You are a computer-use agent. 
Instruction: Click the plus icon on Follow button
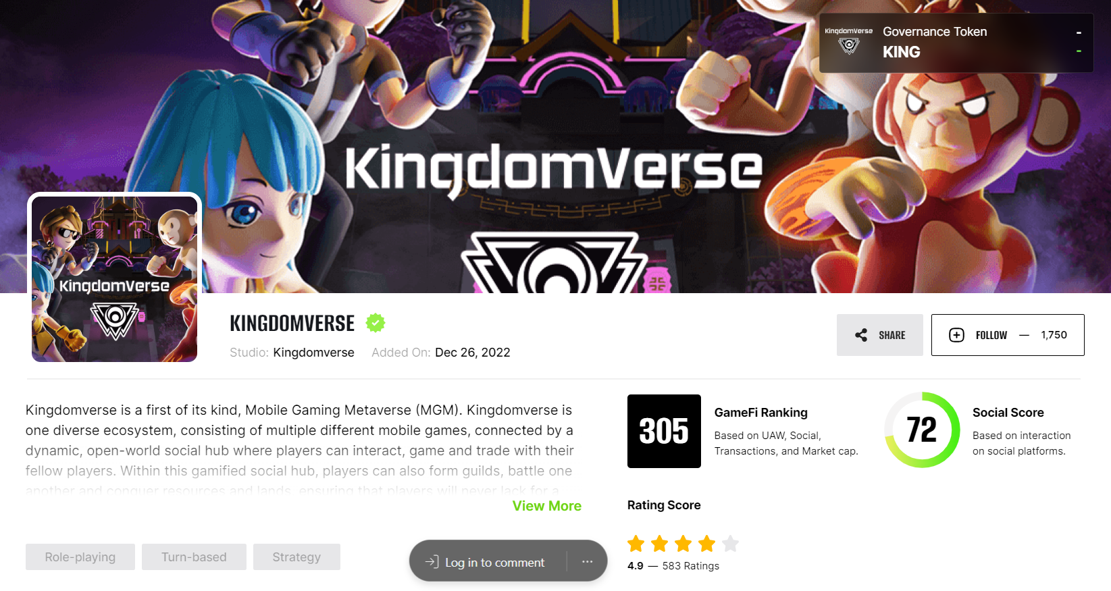pyautogui.click(x=956, y=335)
